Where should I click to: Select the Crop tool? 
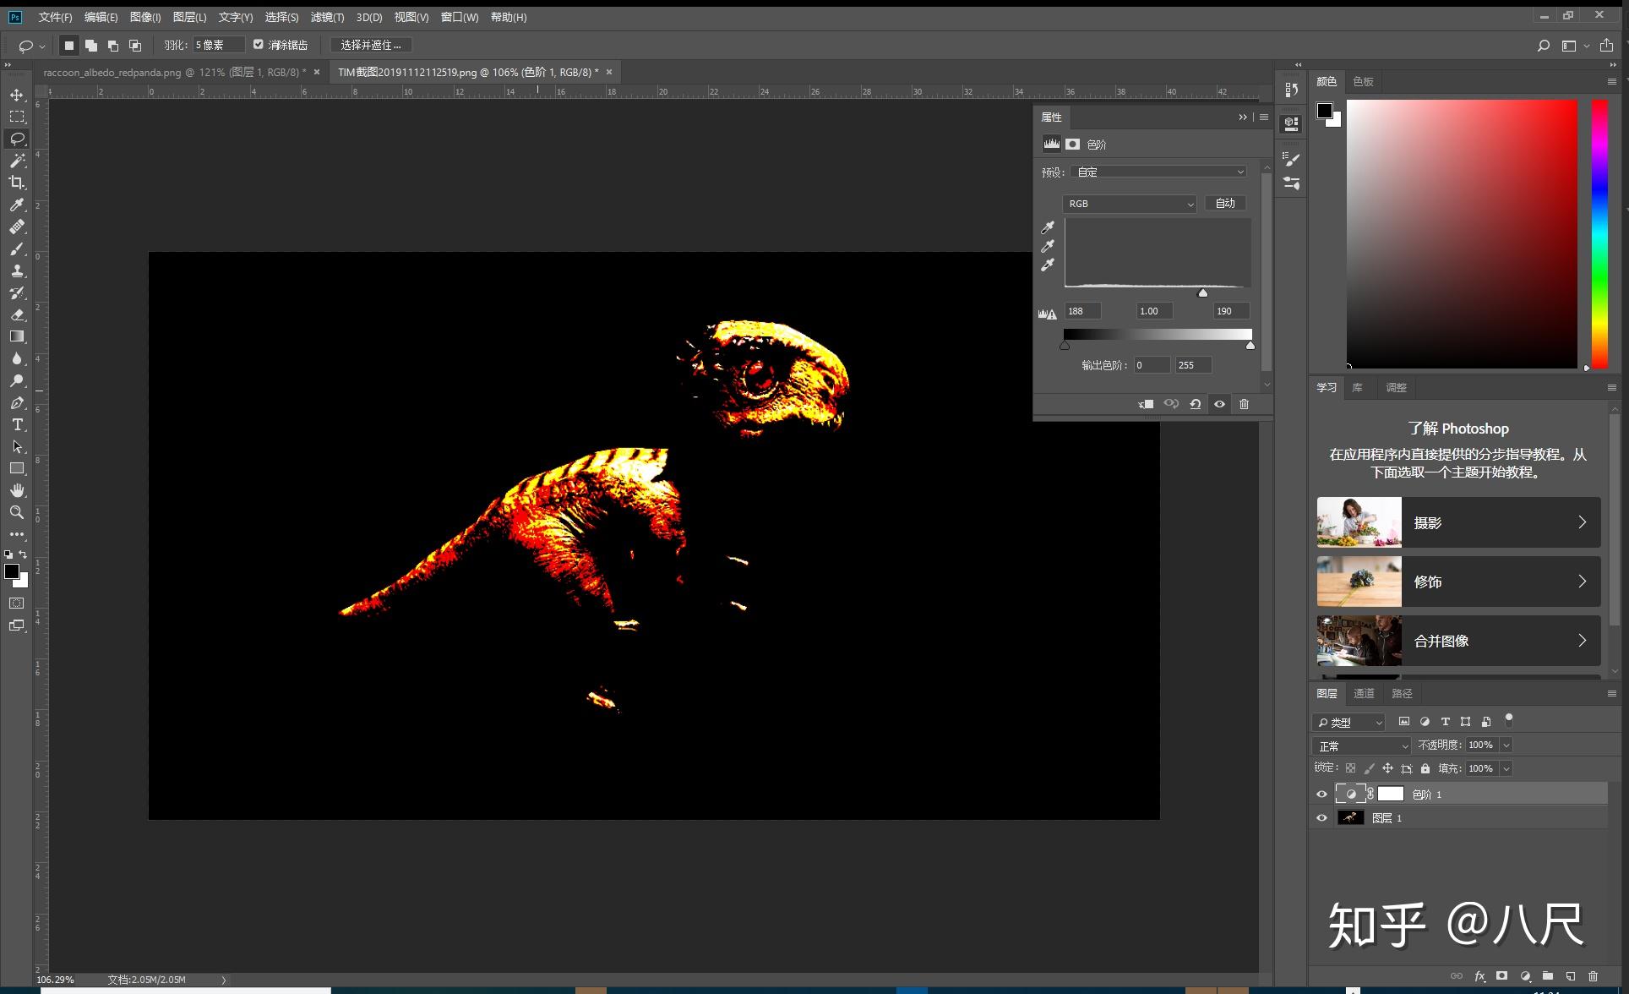(17, 183)
